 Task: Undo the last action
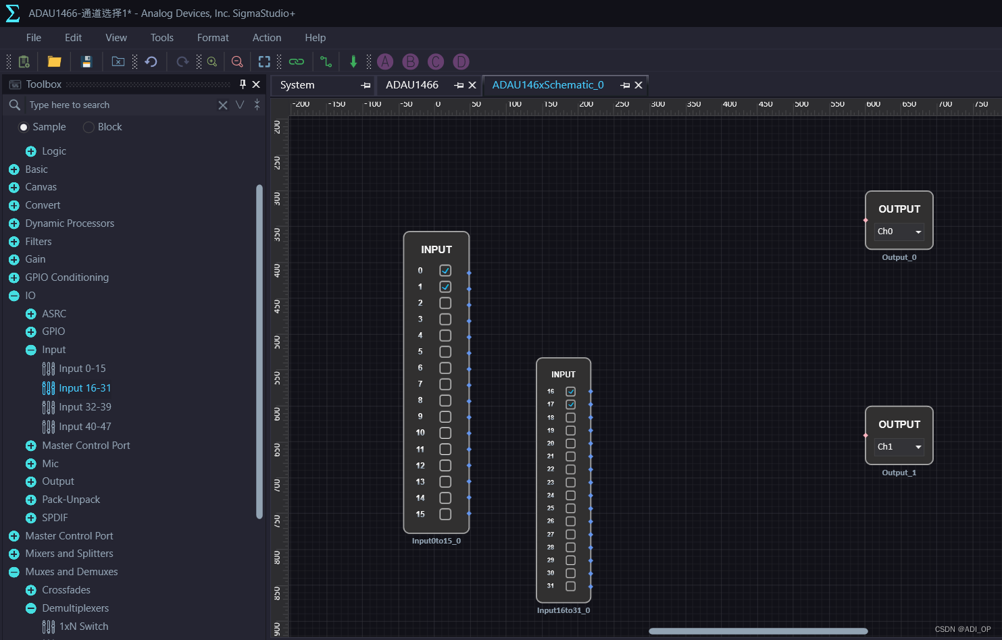[151, 62]
